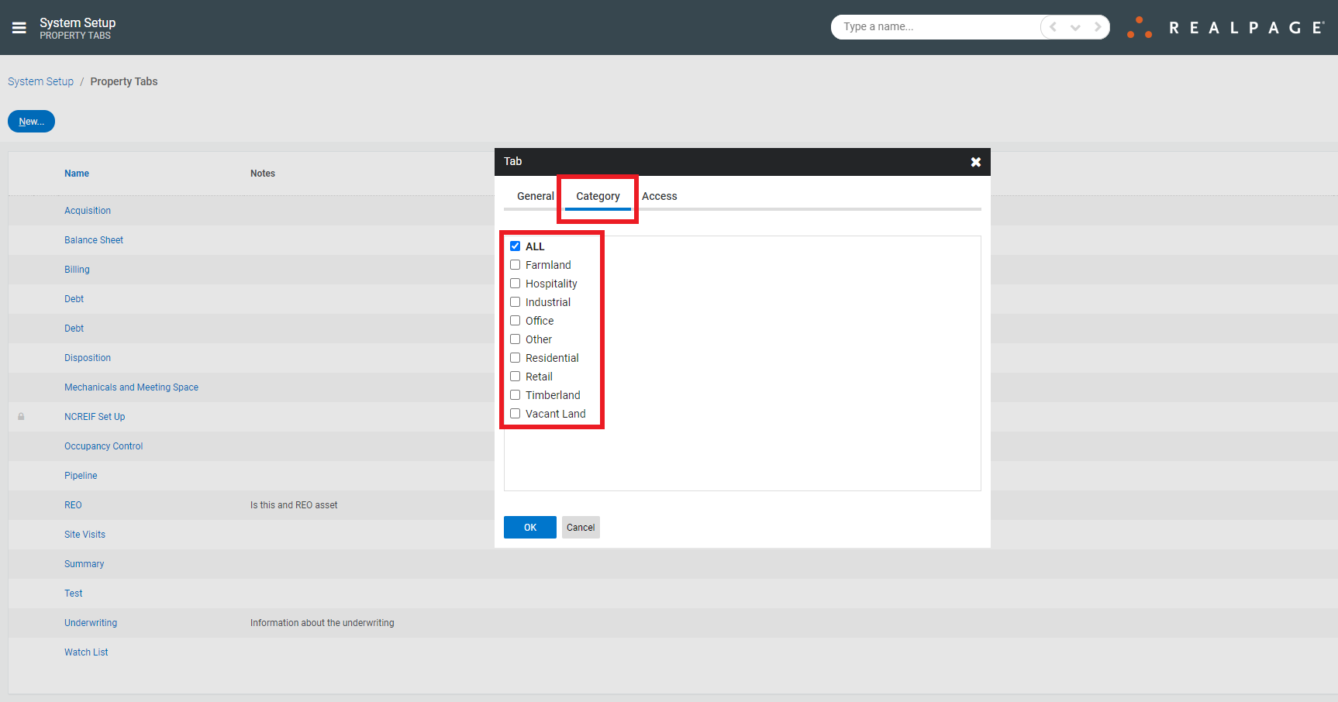Click the System Setup header title

click(x=78, y=22)
